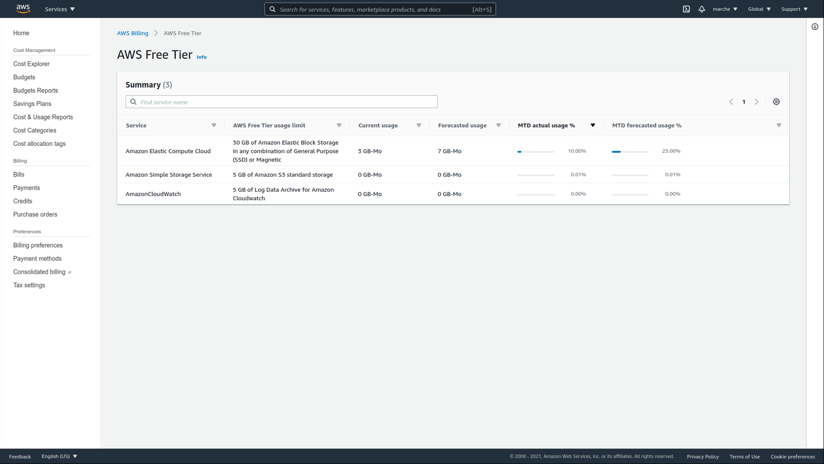
Task: Sort table by Service column
Action: (x=214, y=125)
